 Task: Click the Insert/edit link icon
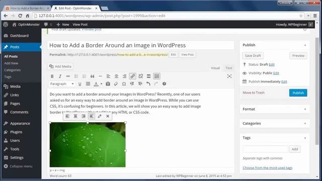point(132,76)
